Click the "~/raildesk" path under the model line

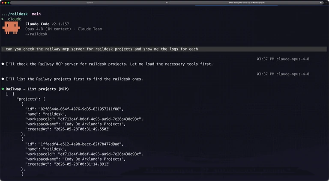pos(36,34)
